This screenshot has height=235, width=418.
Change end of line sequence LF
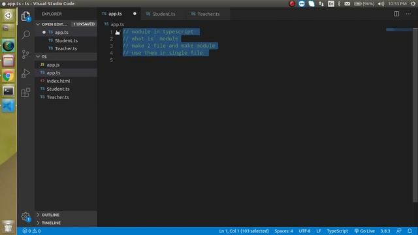click(319, 231)
